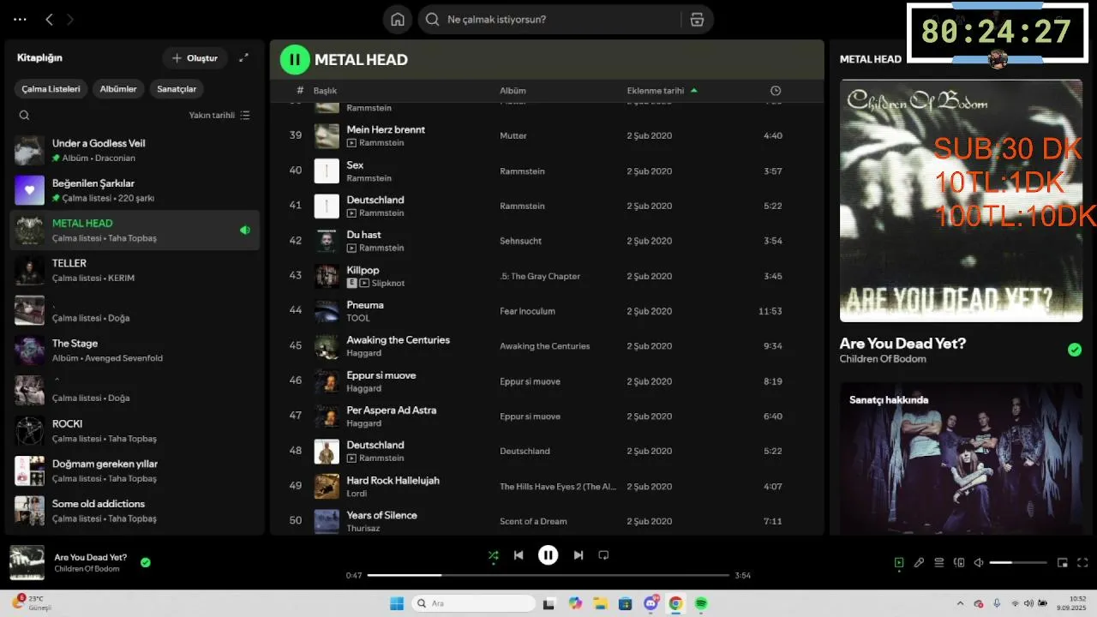Viewport: 1097px width, 617px height.
Task: Click the now-playing album thumbnail in bottom bar
Action: (x=27, y=562)
